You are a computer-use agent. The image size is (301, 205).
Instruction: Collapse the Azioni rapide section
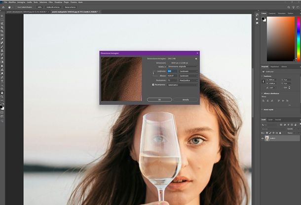[x=263, y=110]
